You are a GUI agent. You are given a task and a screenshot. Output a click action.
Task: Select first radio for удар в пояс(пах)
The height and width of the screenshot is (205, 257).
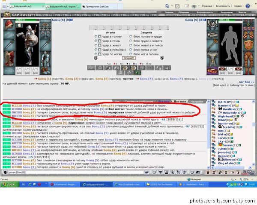[x=96, y=50]
